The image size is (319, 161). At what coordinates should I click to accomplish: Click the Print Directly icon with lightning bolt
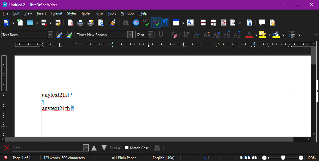[x=91, y=23]
